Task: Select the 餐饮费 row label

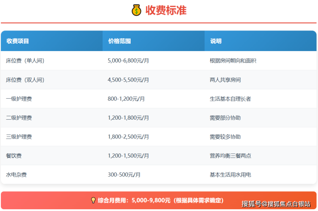Action: coord(14,156)
